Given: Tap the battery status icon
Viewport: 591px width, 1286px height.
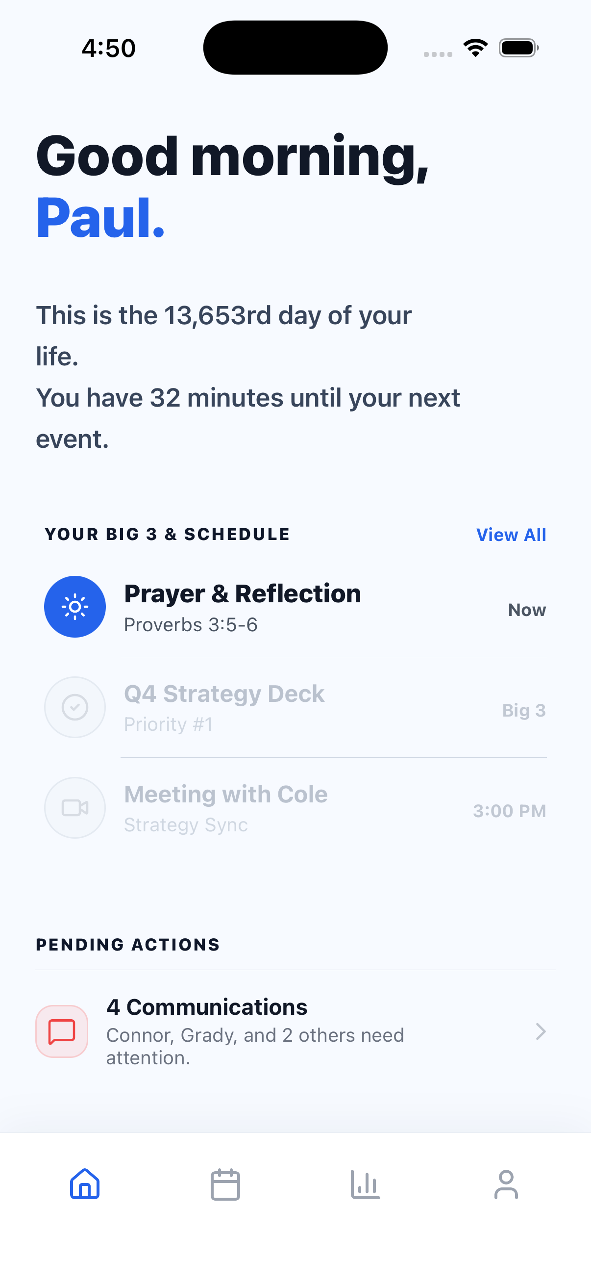Looking at the screenshot, I should (518, 48).
